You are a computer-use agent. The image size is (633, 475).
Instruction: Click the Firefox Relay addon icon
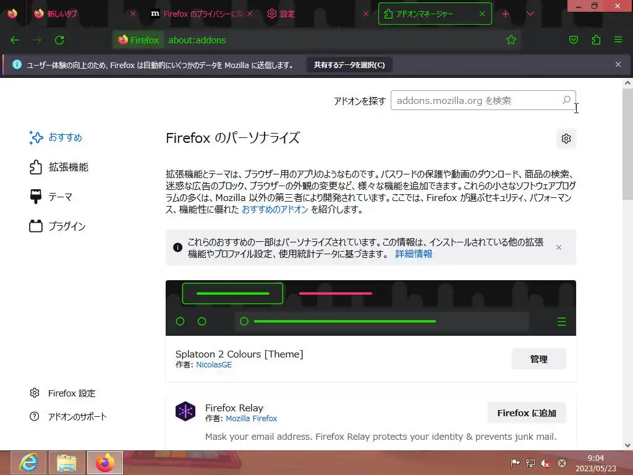(185, 411)
